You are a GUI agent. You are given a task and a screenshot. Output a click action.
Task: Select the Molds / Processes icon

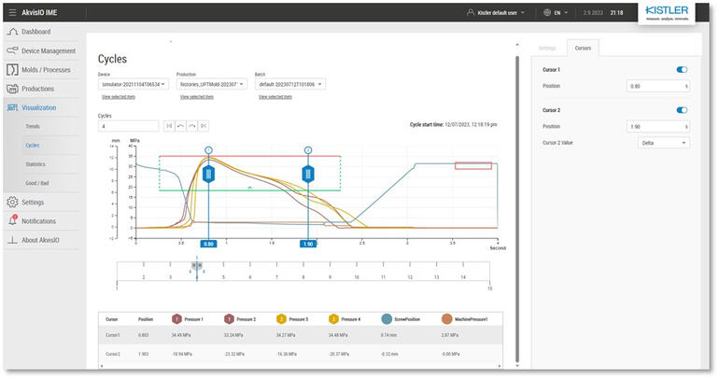point(12,70)
